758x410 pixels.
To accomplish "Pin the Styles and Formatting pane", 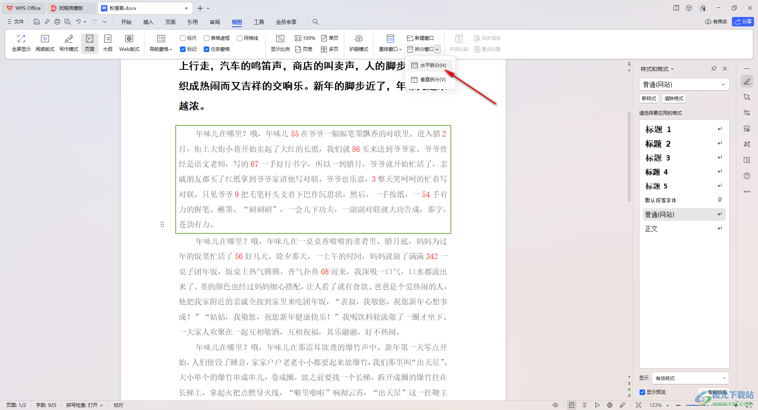I will click(714, 69).
